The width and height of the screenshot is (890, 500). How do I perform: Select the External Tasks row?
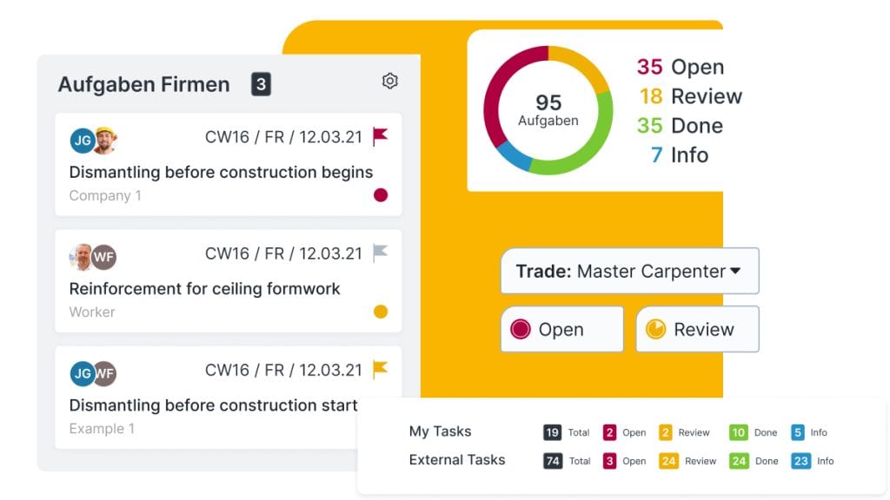457,460
